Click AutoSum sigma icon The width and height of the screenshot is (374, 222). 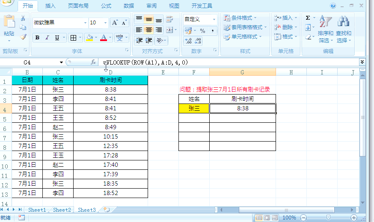pos(308,18)
